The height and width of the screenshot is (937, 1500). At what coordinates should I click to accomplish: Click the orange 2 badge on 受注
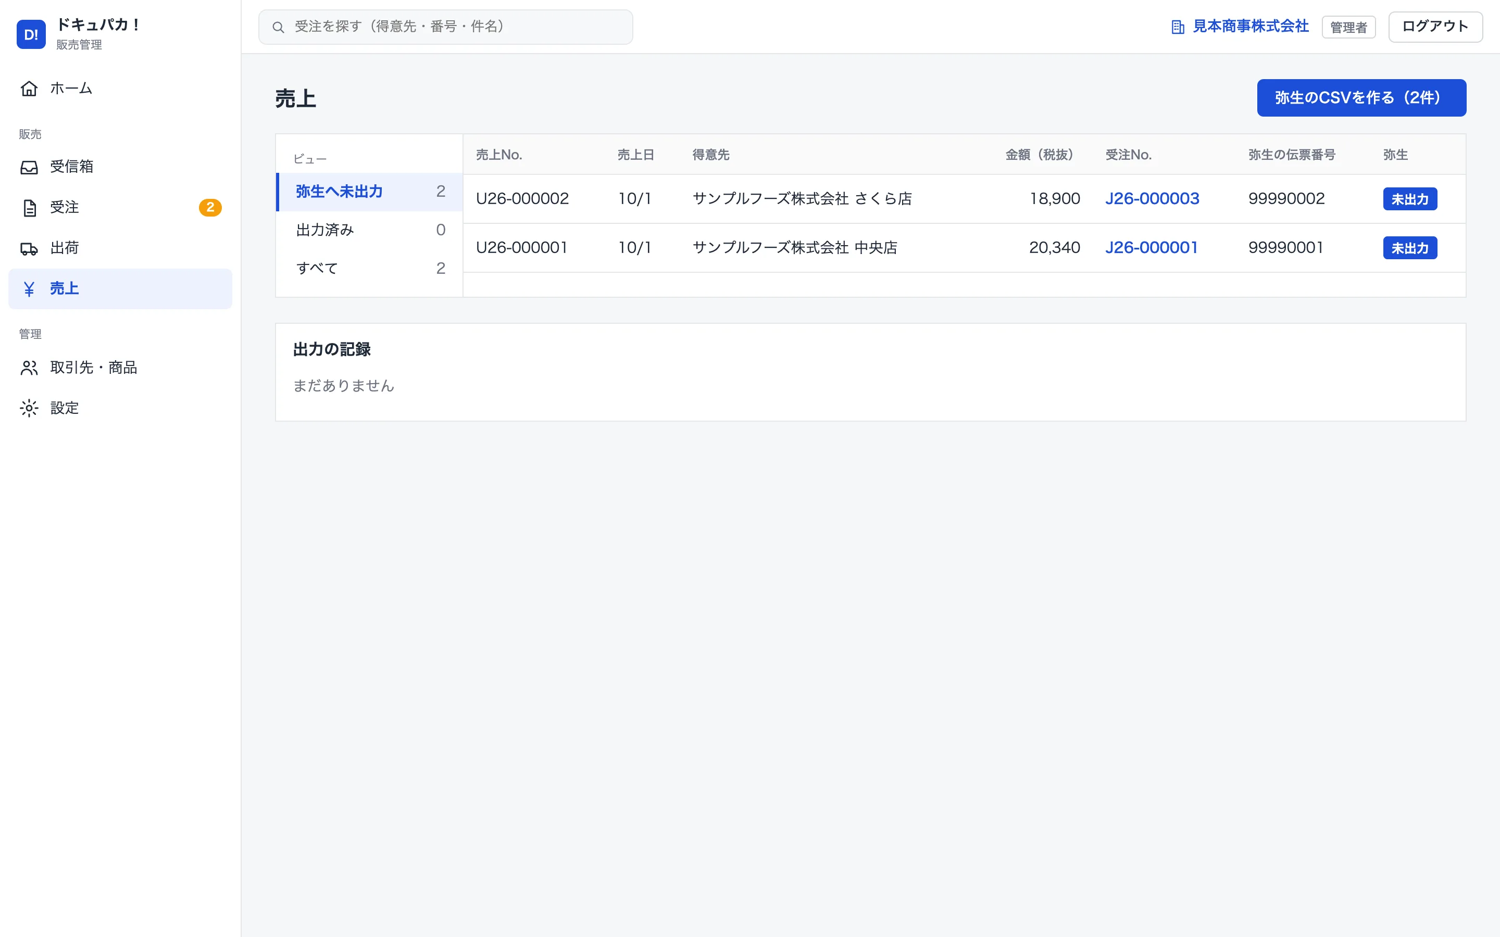[x=210, y=208]
